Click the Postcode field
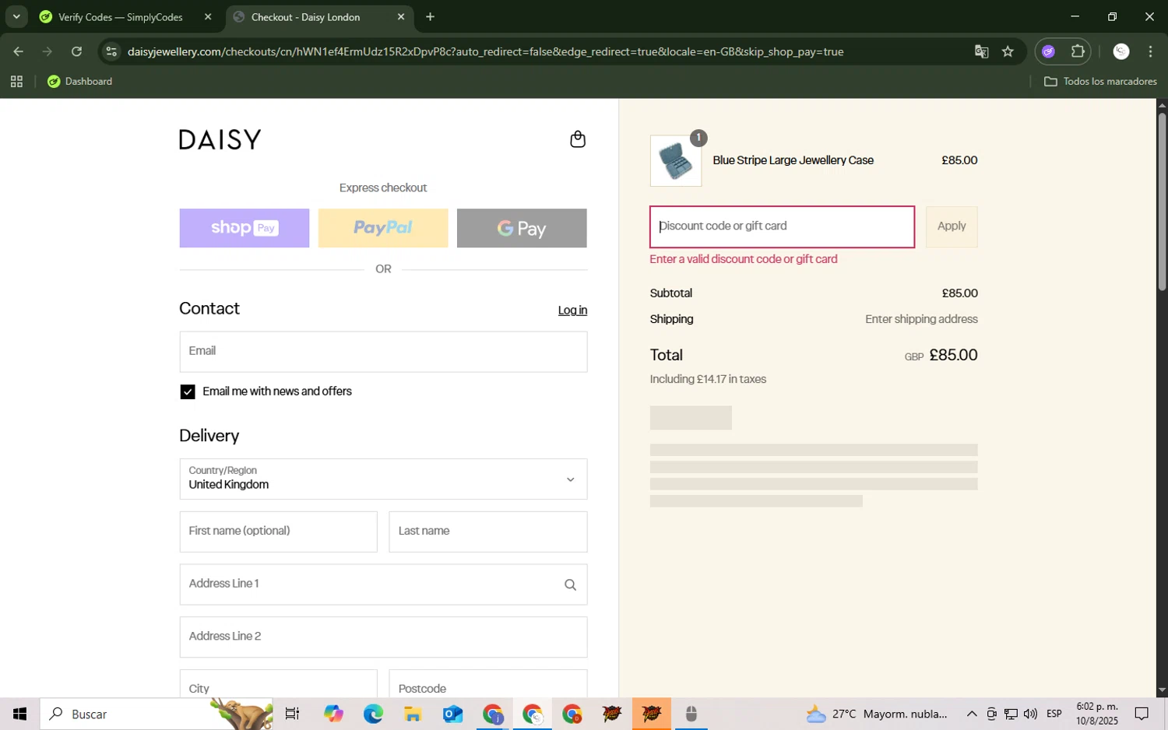This screenshot has width=1168, height=730. point(488,684)
